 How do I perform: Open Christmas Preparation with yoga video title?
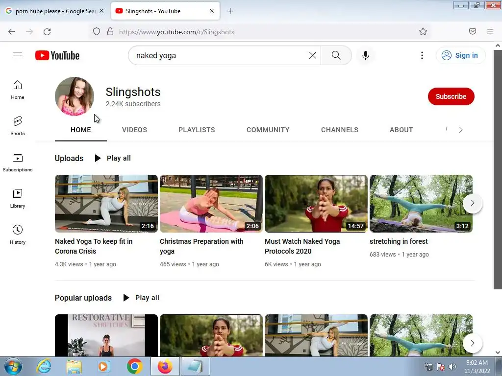pos(201,246)
